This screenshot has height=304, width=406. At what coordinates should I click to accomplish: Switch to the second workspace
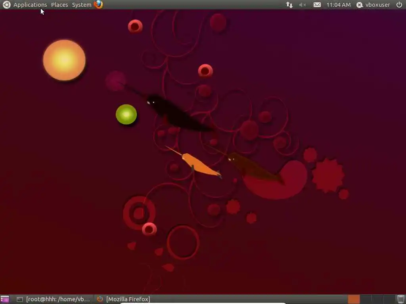366,299
